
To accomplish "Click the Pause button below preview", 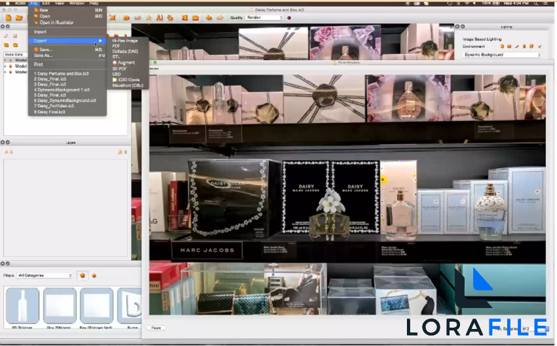I will pos(156,328).
